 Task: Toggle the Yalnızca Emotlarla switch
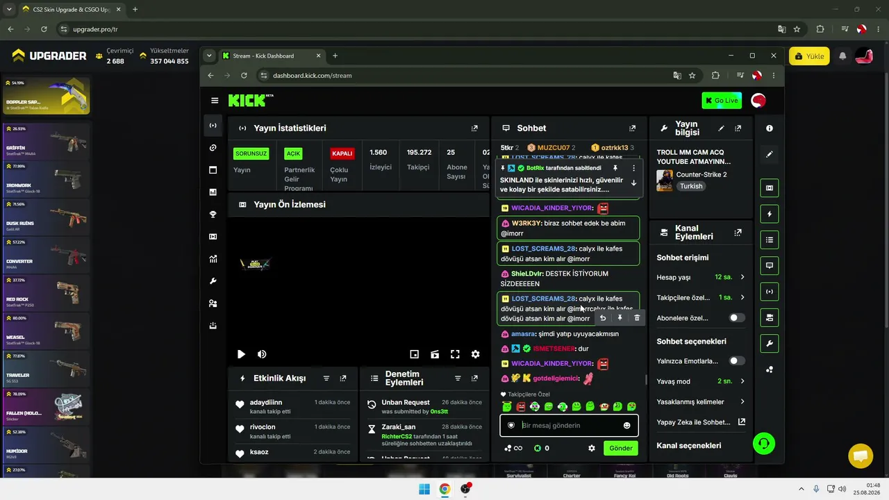tap(736, 361)
